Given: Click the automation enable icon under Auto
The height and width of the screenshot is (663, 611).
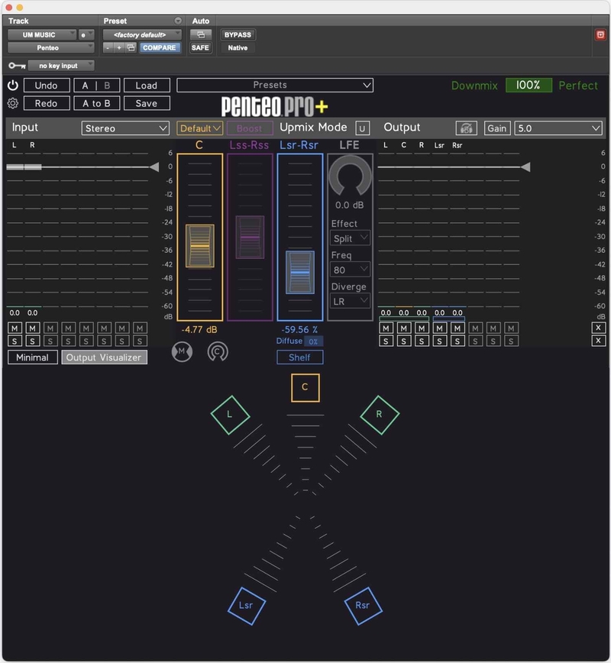Looking at the screenshot, I should pyautogui.click(x=200, y=34).
